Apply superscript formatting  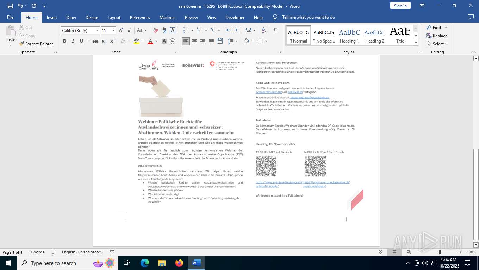pyautogui.click(x=112, y=41)
